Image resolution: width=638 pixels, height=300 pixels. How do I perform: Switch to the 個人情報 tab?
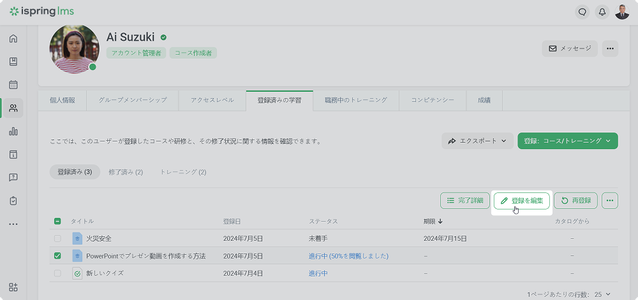(63, 100)
